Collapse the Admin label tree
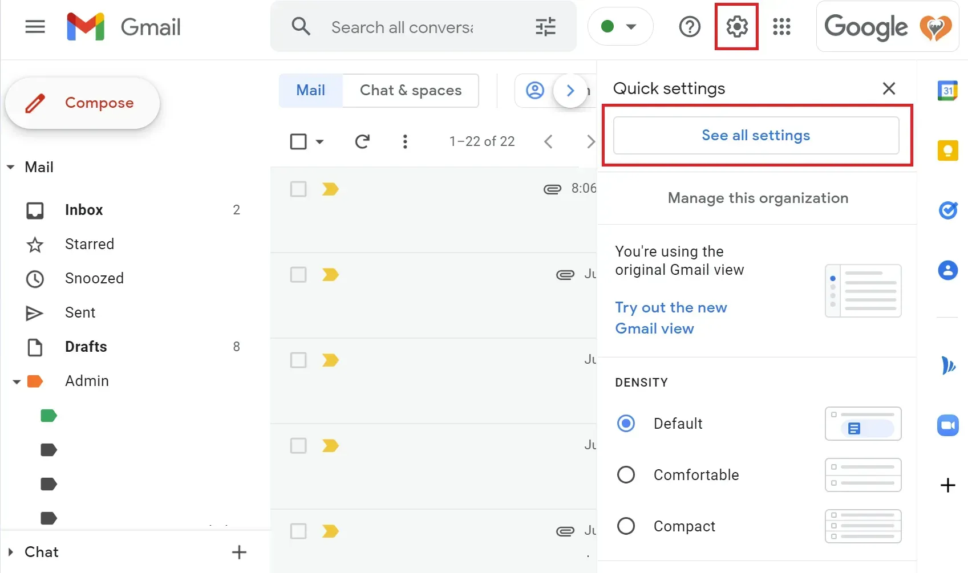 (x=17, y=381)
